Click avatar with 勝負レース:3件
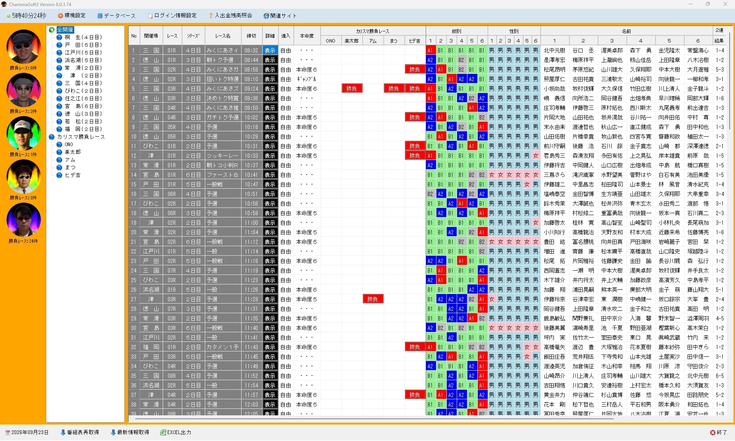 click(x=23, y=176)
